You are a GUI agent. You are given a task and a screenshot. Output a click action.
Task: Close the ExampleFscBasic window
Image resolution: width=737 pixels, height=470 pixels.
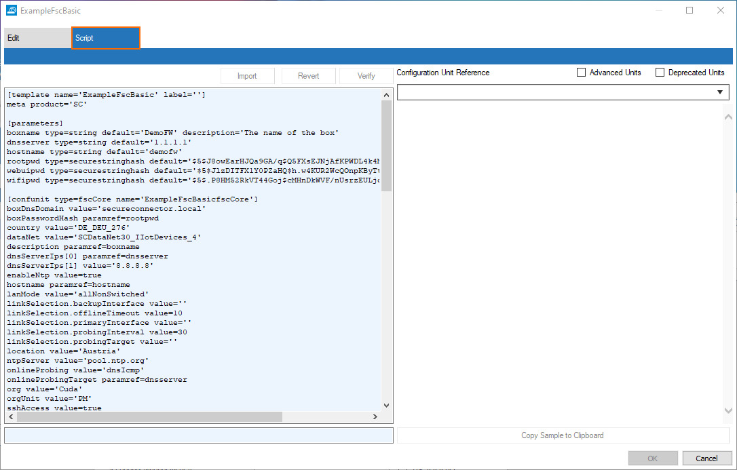721,10
